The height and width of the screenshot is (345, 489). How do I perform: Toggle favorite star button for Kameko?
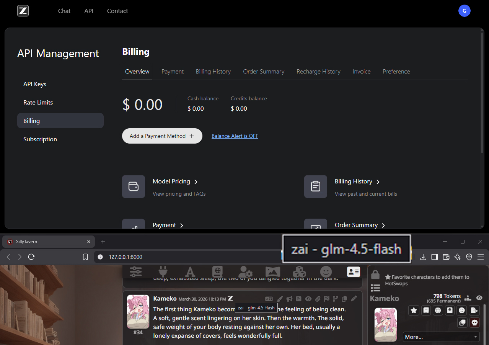pyautogui.click(x=414, y=311)
